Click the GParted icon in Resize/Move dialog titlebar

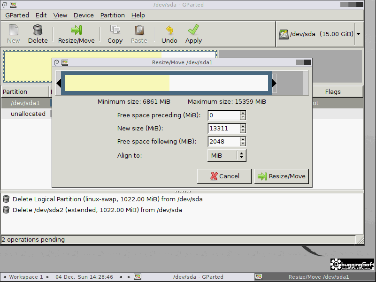[x=65, y=62]
